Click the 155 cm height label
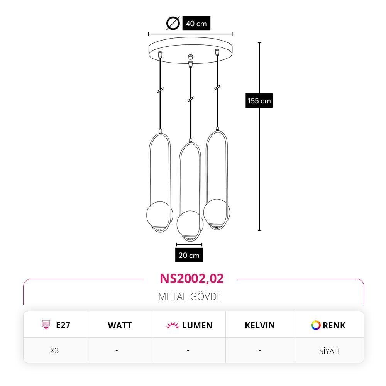The image size is (386, 386). (x=259, y=100)
